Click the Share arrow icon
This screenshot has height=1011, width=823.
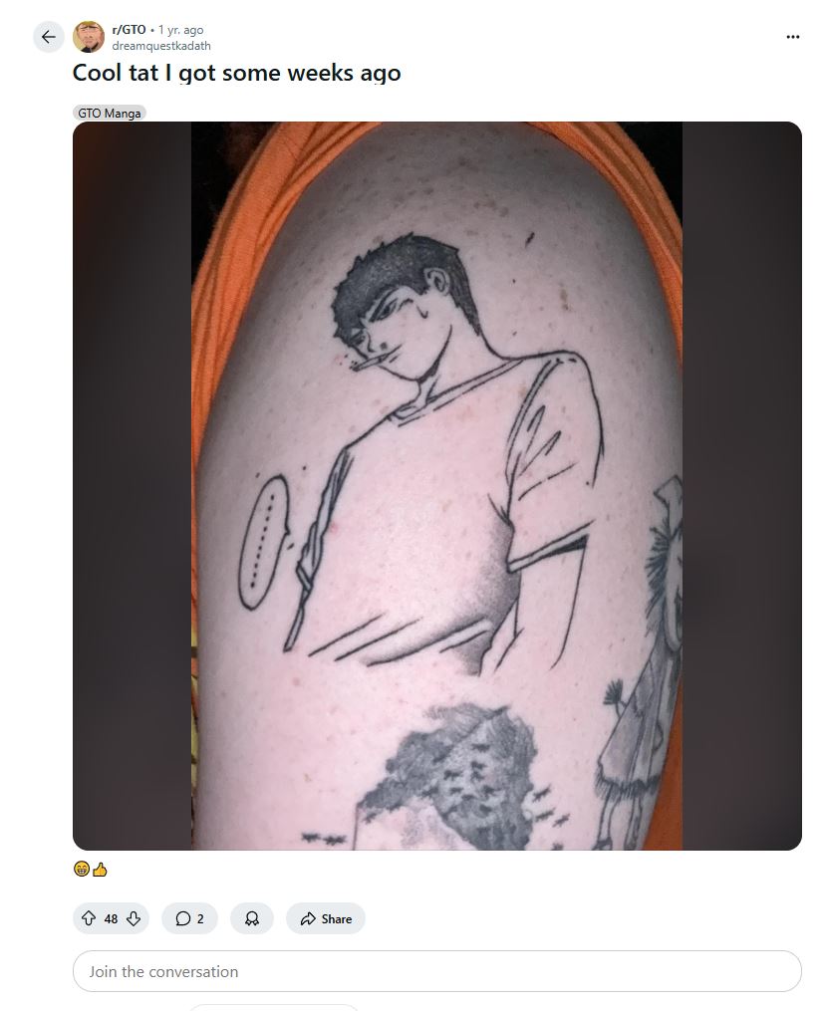tap(308, 918)
